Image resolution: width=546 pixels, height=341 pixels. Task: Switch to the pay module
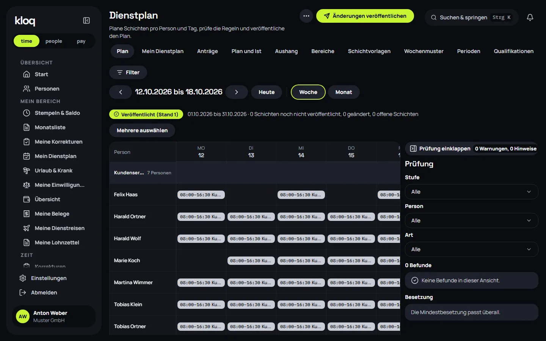[x=81, y=41]
